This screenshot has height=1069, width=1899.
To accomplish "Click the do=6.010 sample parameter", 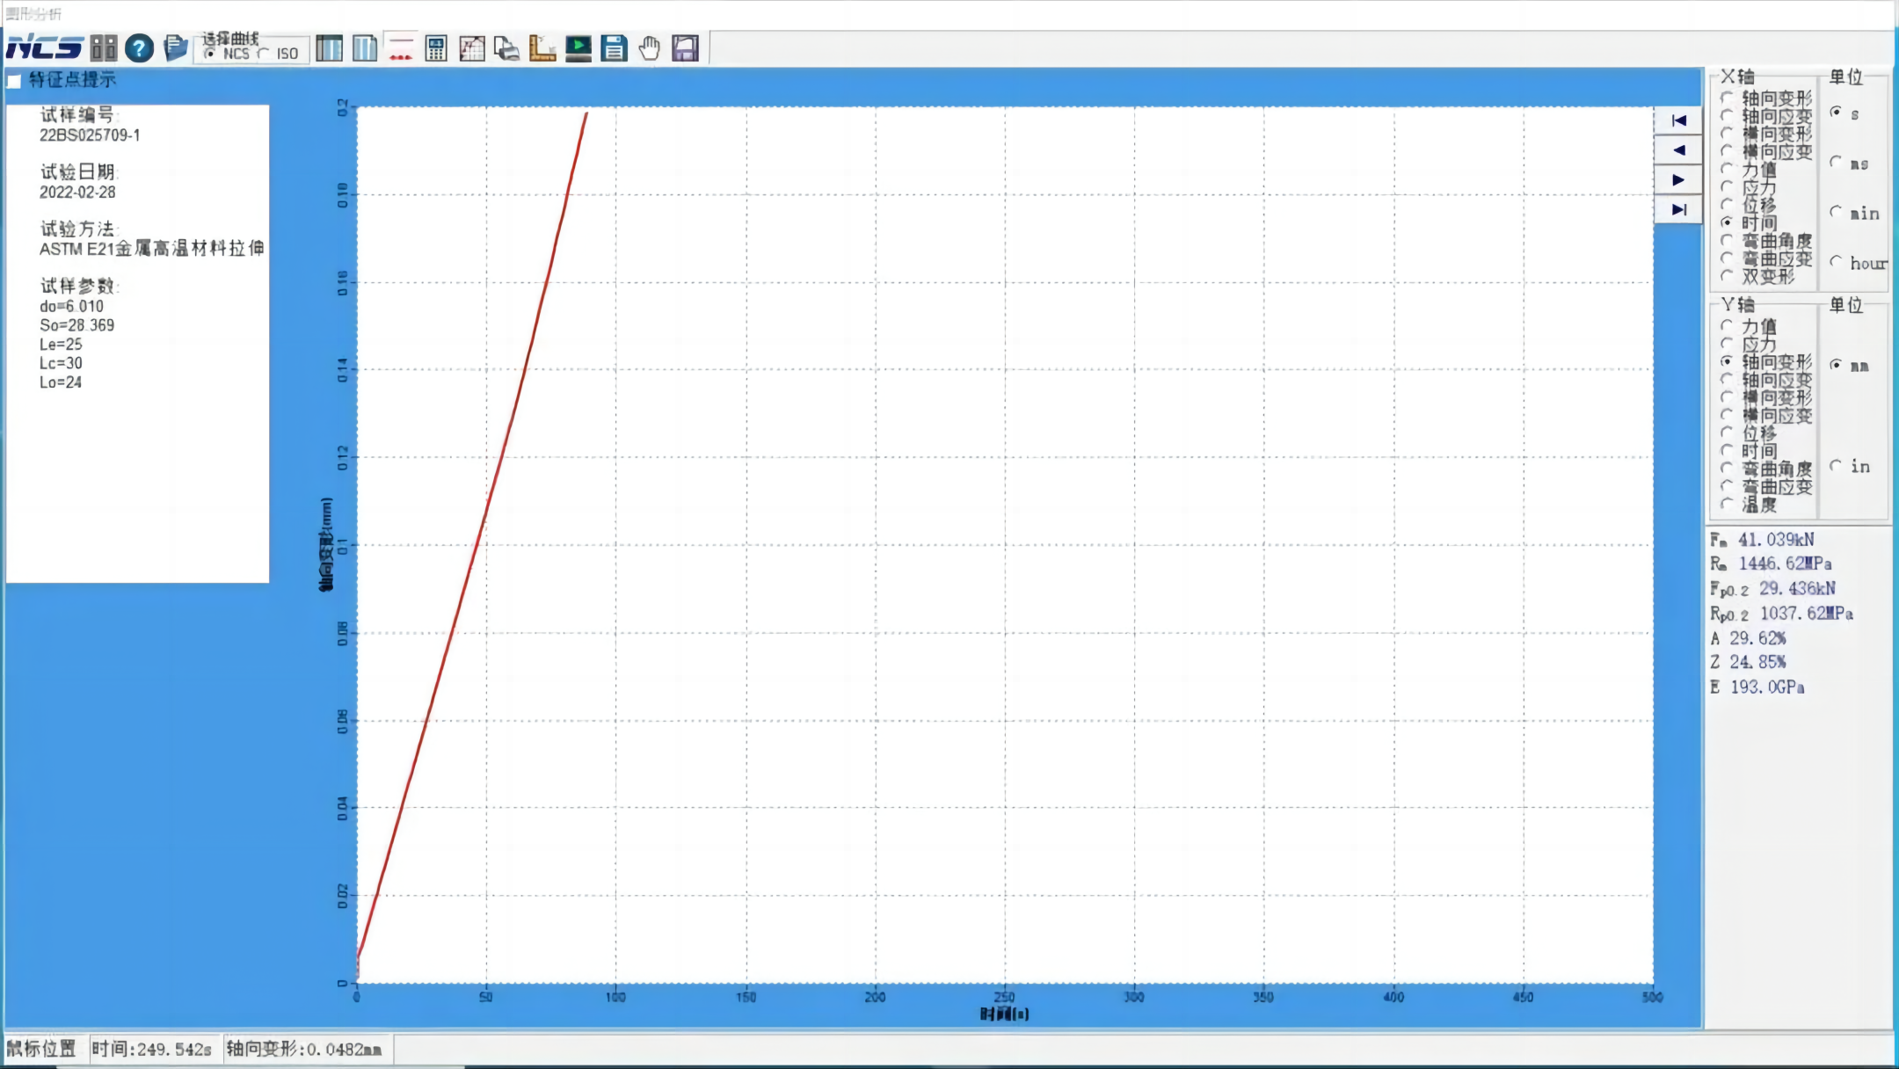I will tap(71, 306).
